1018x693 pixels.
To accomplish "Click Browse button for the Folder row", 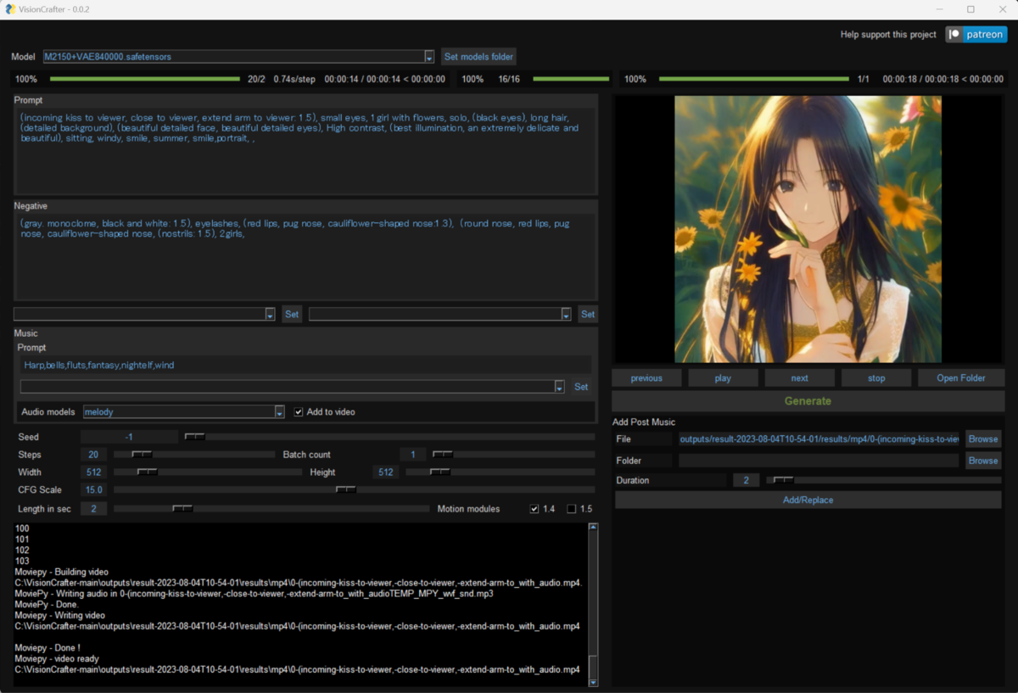I will 983,461.
